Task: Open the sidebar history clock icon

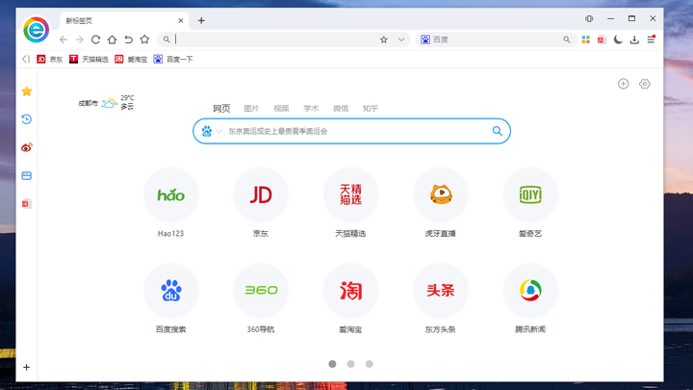Action: click(x=27, y=119)
